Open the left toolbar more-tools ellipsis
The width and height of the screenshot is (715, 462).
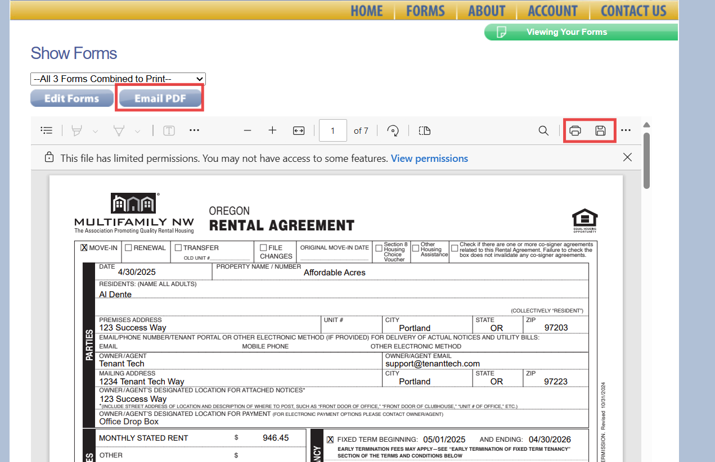point(194,130)
